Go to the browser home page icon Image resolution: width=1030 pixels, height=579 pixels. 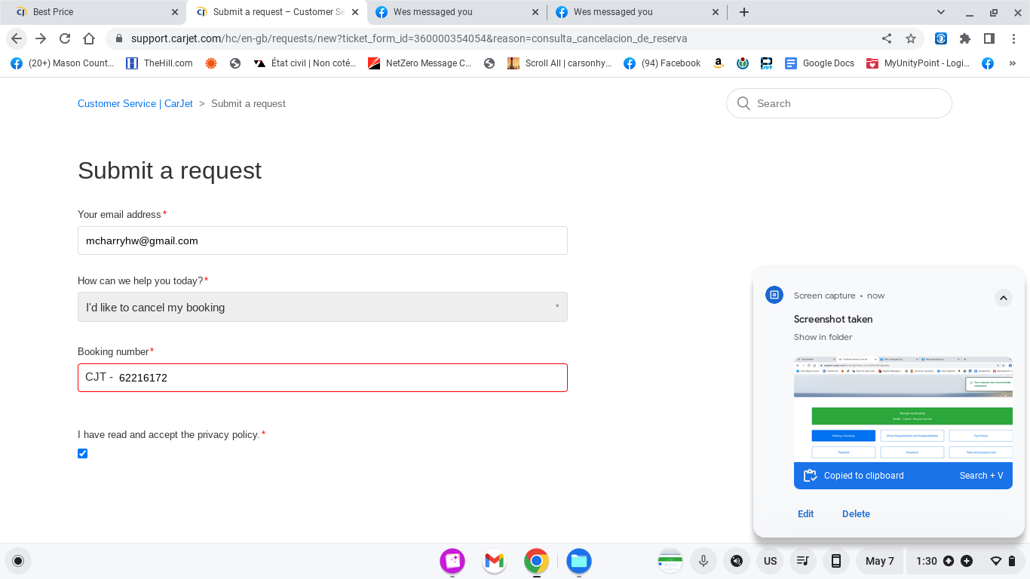(x=89, y=38)
